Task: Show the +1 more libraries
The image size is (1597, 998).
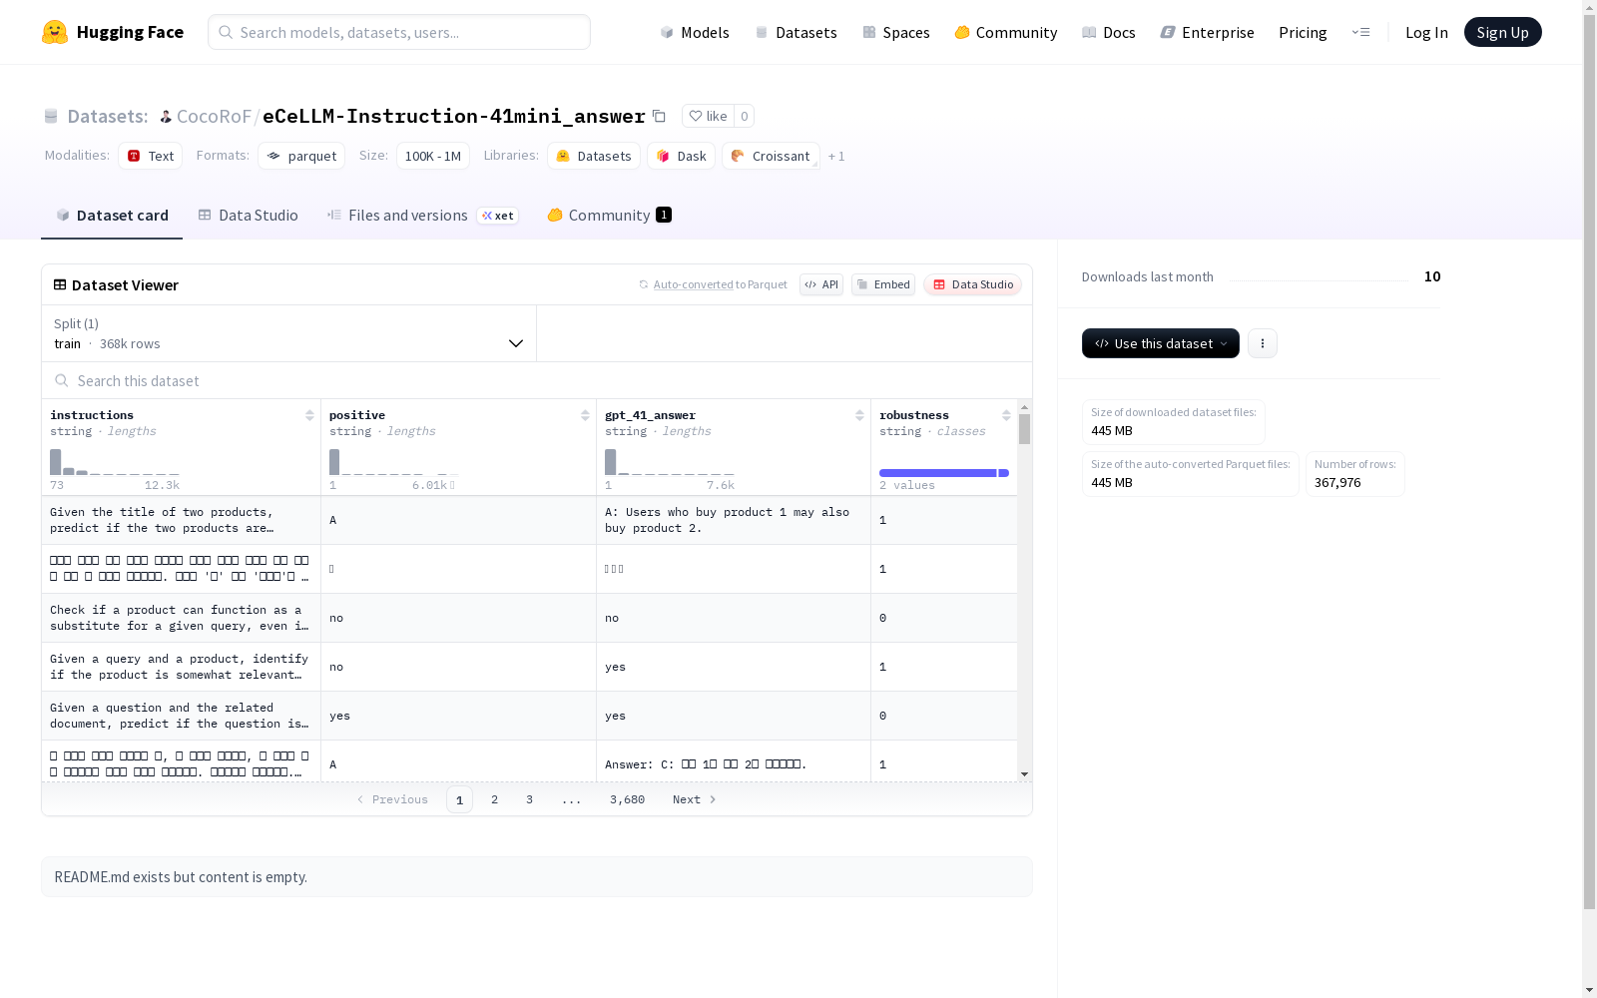Action: tap(836, 157)
